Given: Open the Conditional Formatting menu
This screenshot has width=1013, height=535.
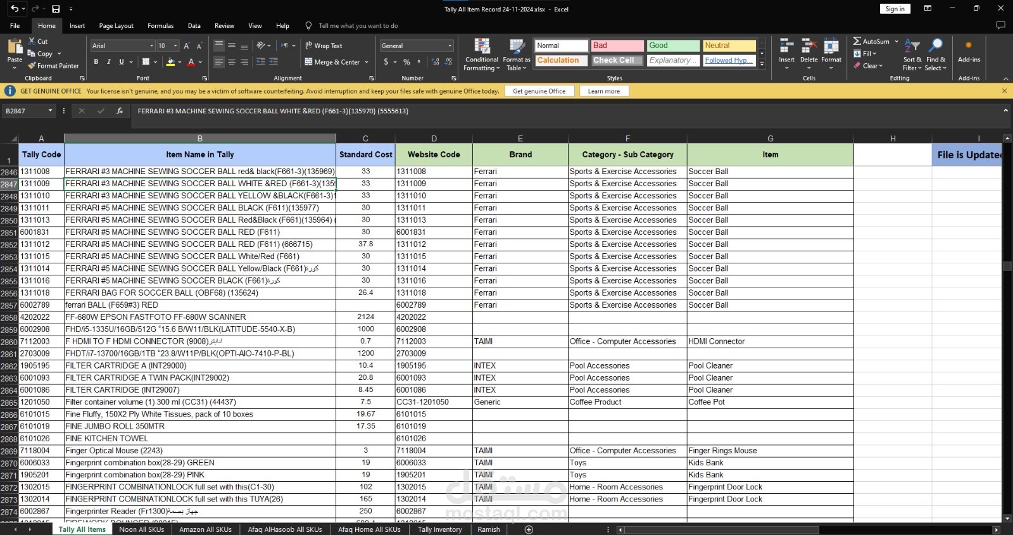Looking at the screenshot, I should (482, 54).
